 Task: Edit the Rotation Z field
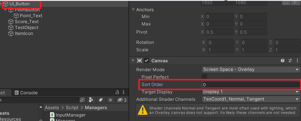[x=287, y=42]
